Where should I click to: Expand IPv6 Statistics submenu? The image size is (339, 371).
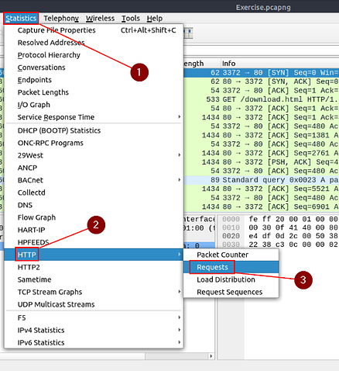[94, 342]
